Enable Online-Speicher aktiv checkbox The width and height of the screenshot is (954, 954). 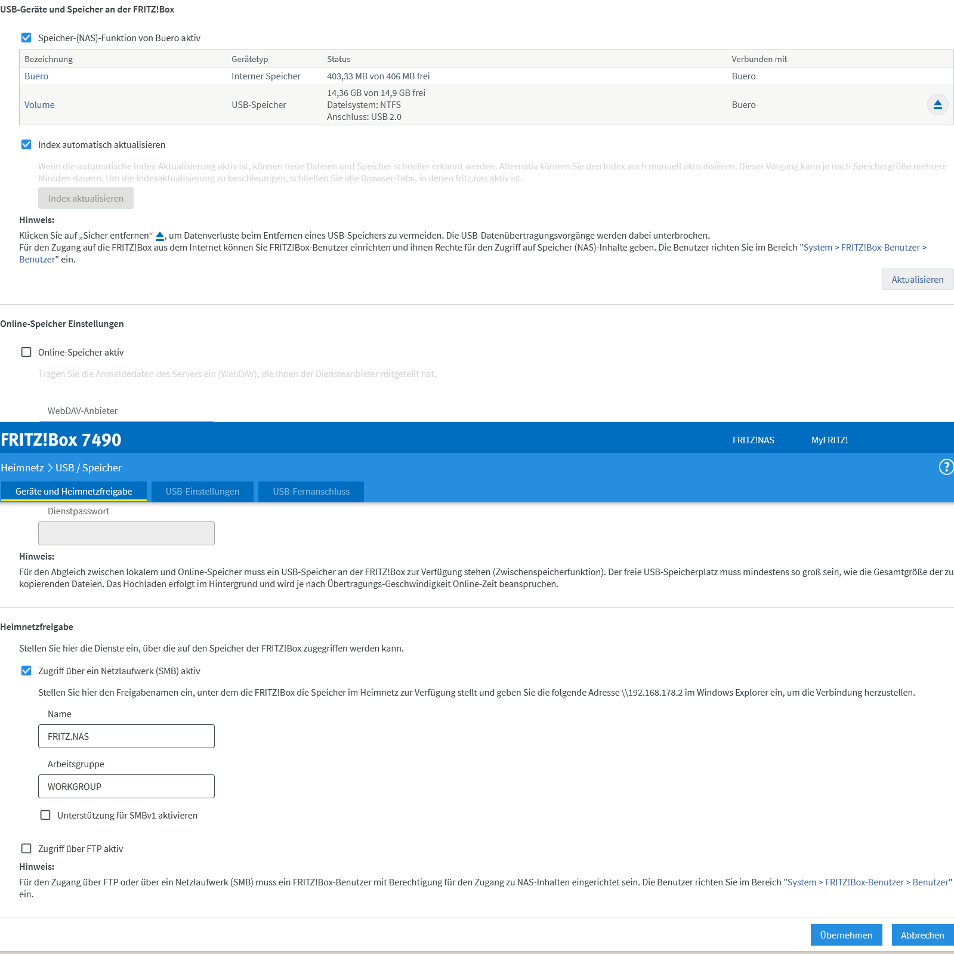coord(26,352)
